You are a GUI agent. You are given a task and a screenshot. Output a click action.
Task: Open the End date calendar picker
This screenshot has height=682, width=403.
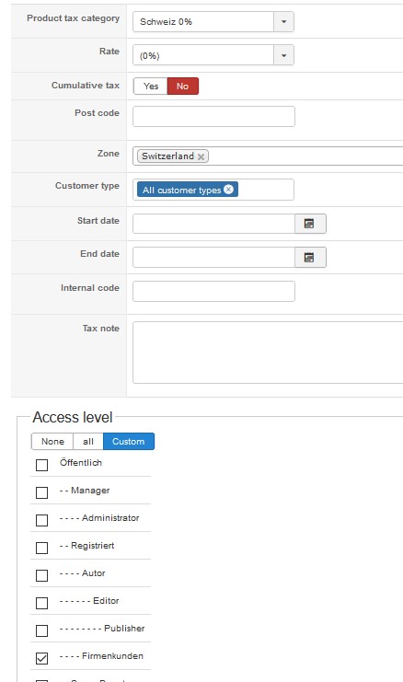click(x=310, y=258)
